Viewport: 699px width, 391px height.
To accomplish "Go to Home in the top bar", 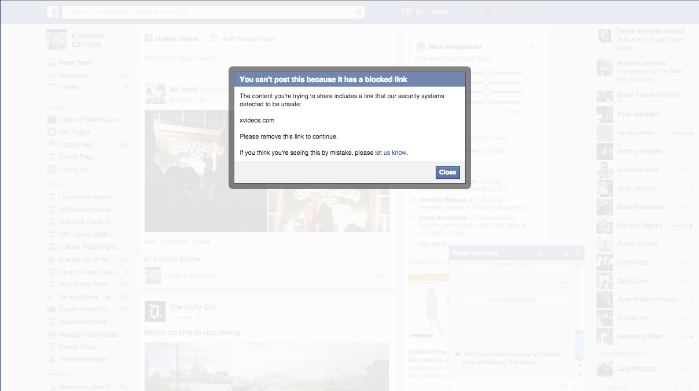I will coord(440,12).
